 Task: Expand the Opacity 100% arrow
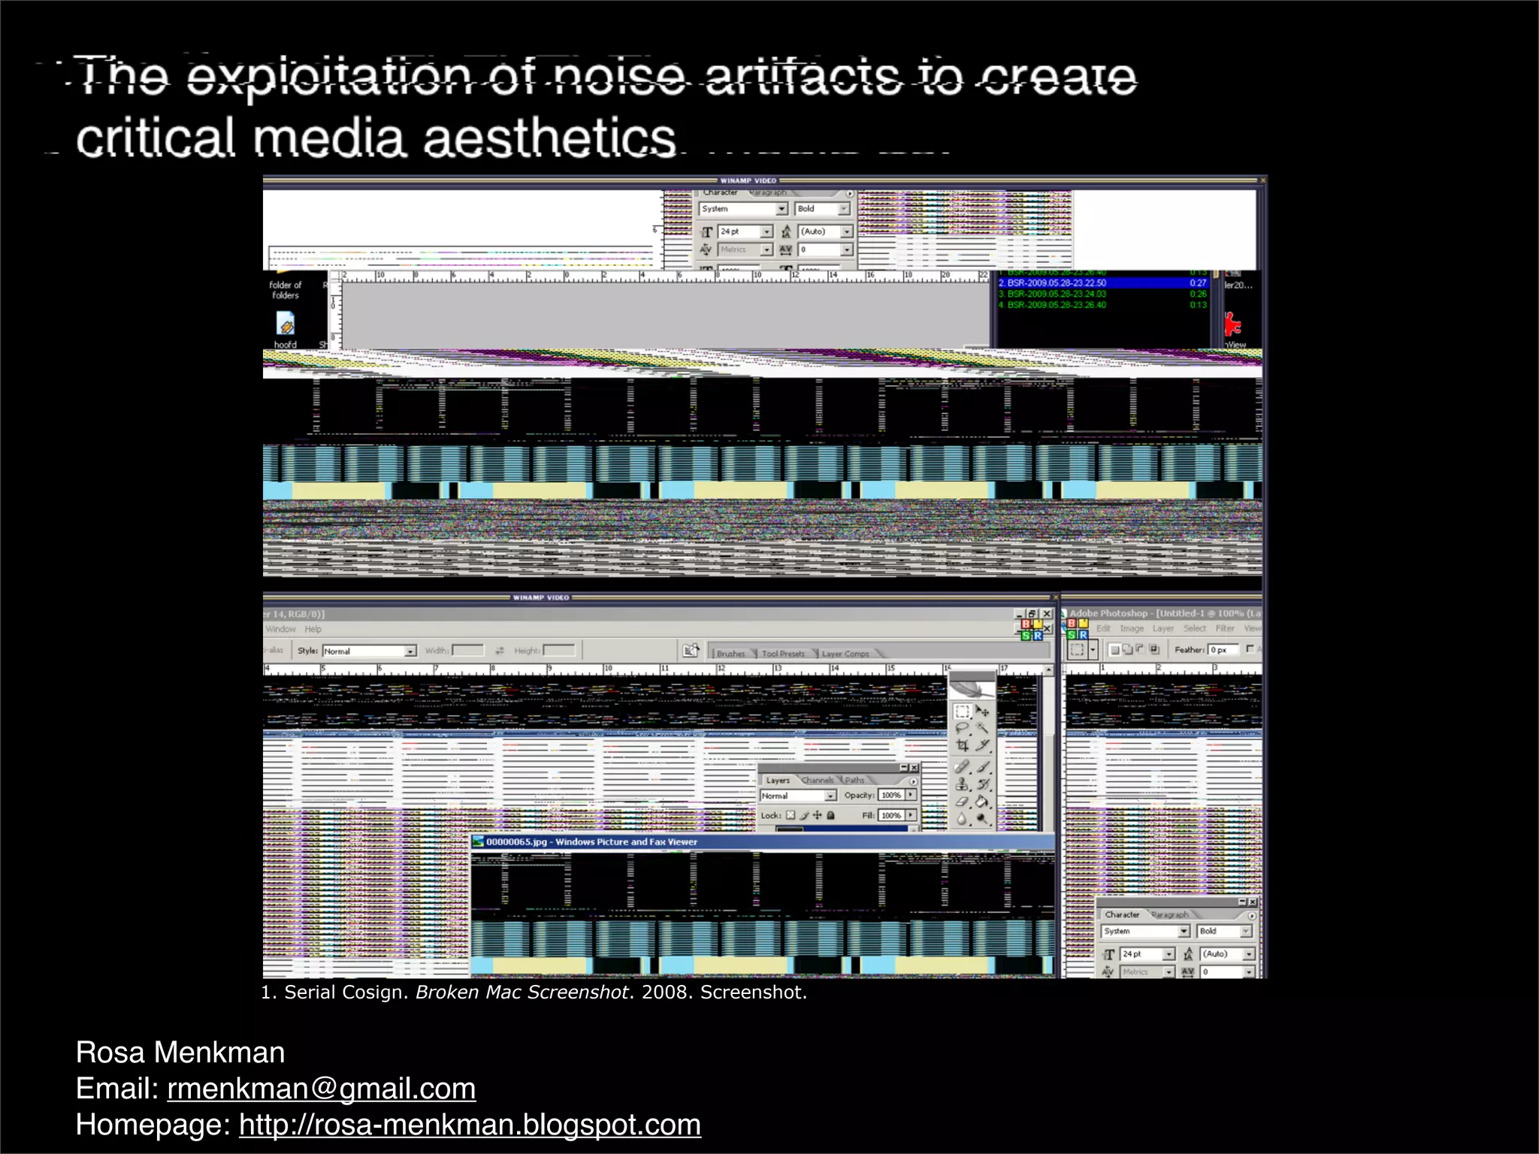[x=912, y=795]
